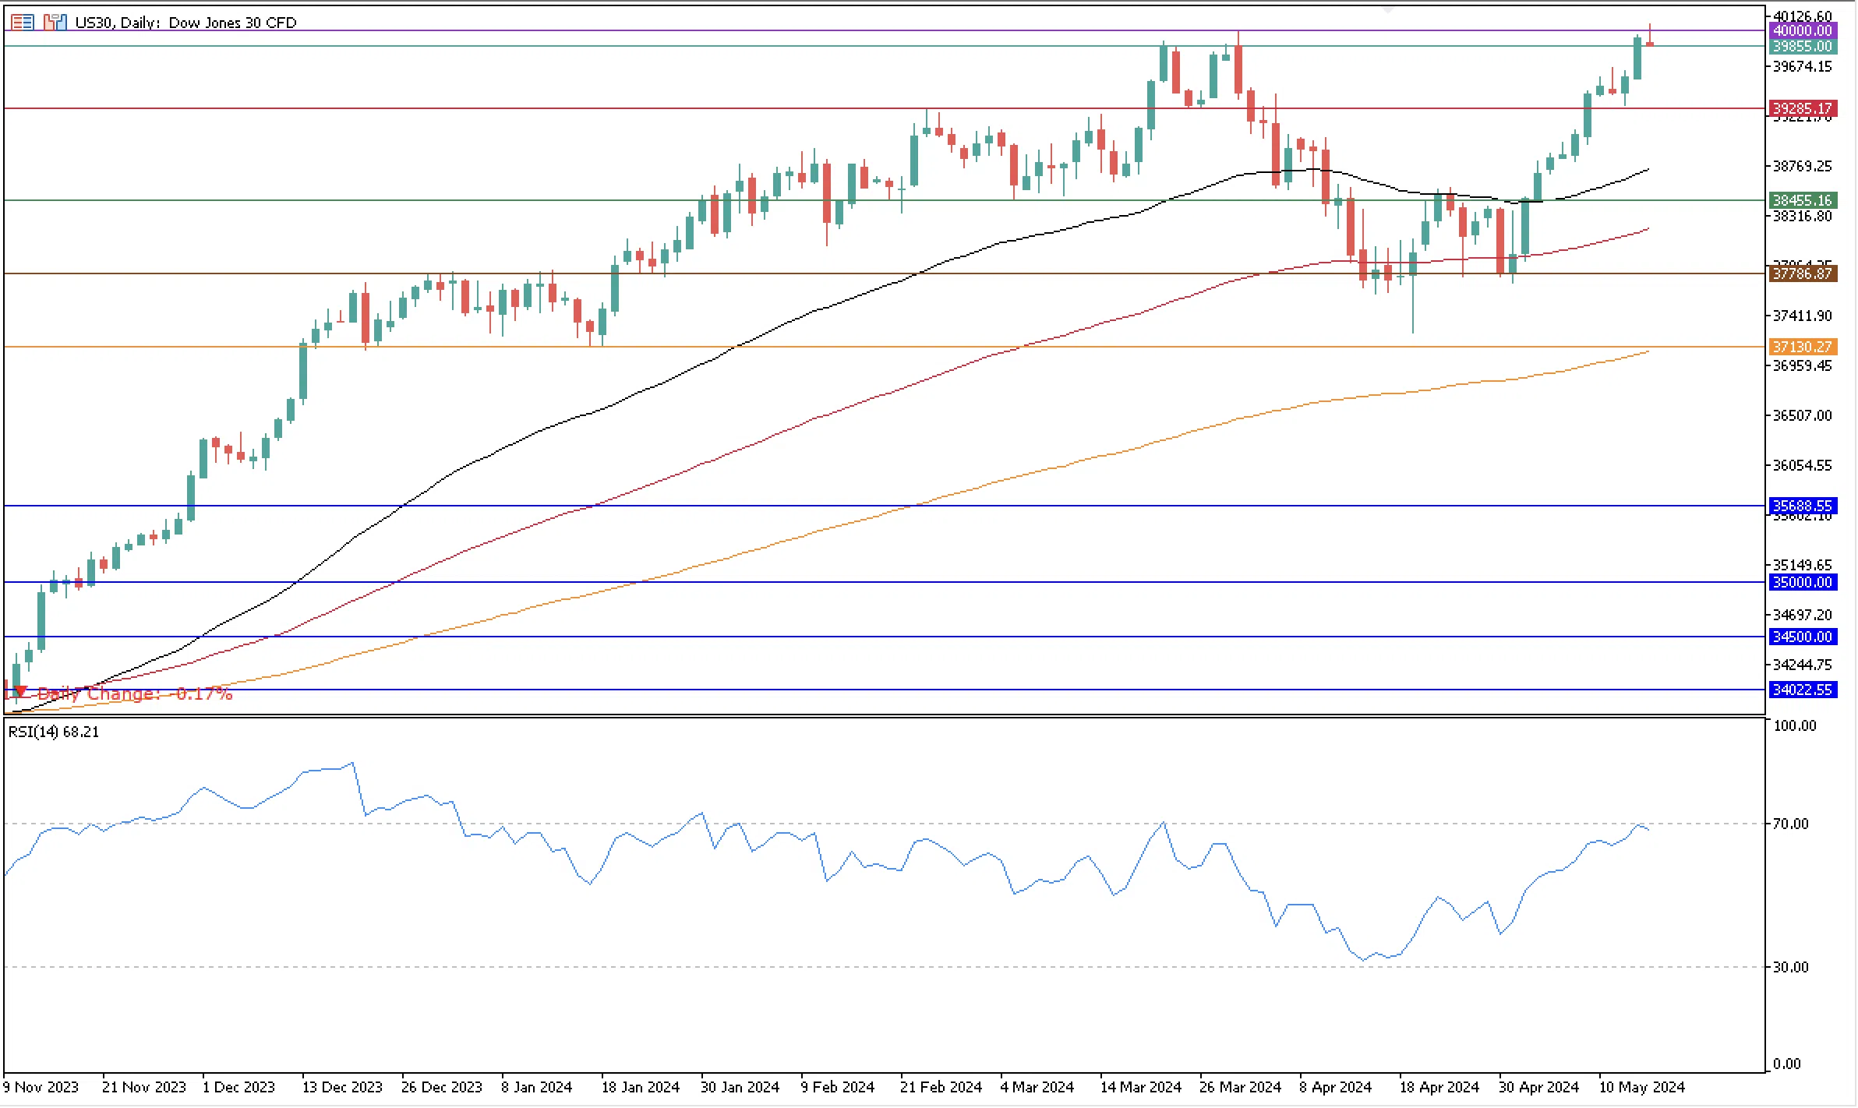Select the brown 37786.87 price tag
Viewport: 1858px width, 1108px height.
click(1803, 273)
